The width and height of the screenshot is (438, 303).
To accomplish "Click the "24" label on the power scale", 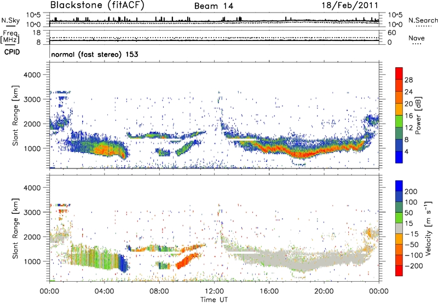I will click(408, 92).
